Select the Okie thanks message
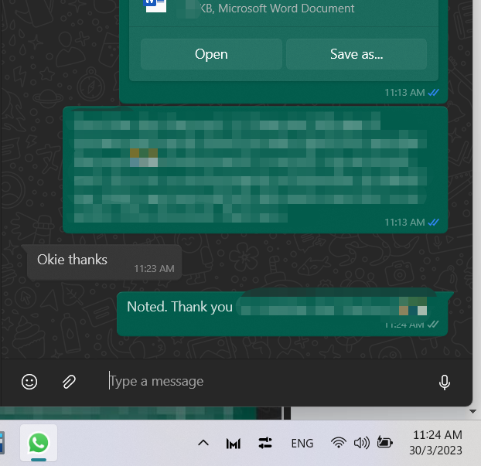Viewport: 481px width, 466px height. tap(104, 263)
